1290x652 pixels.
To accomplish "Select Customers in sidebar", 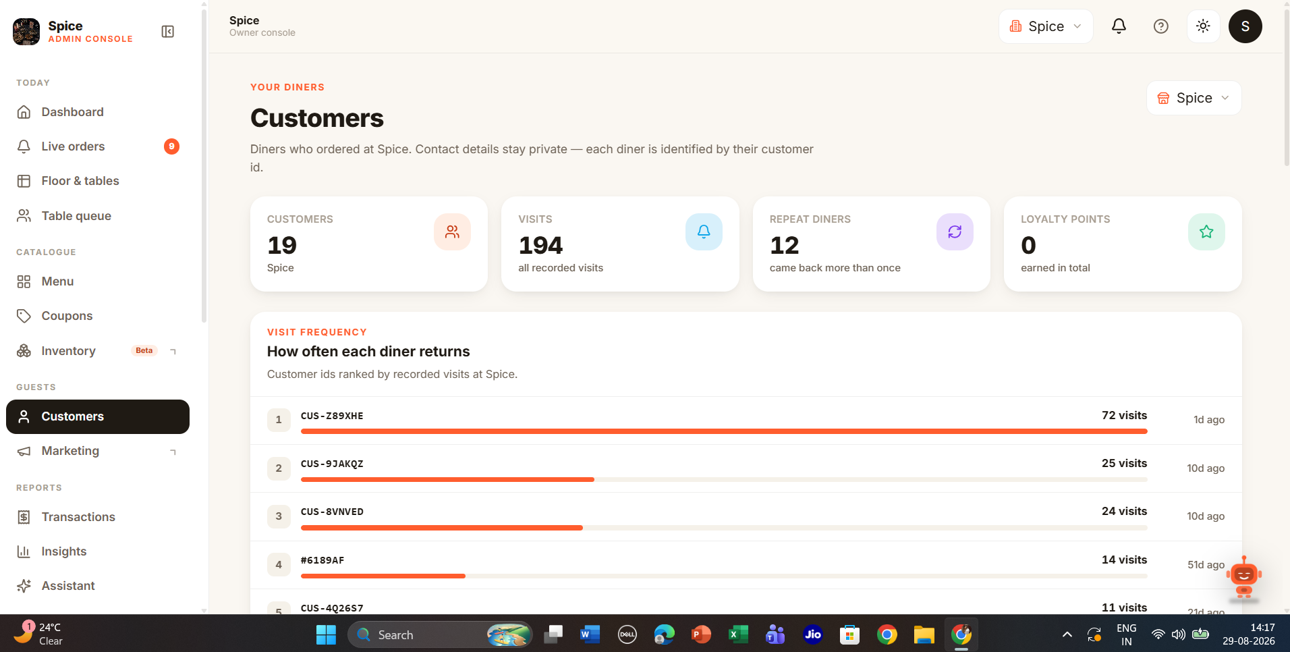I will [98, 416].
